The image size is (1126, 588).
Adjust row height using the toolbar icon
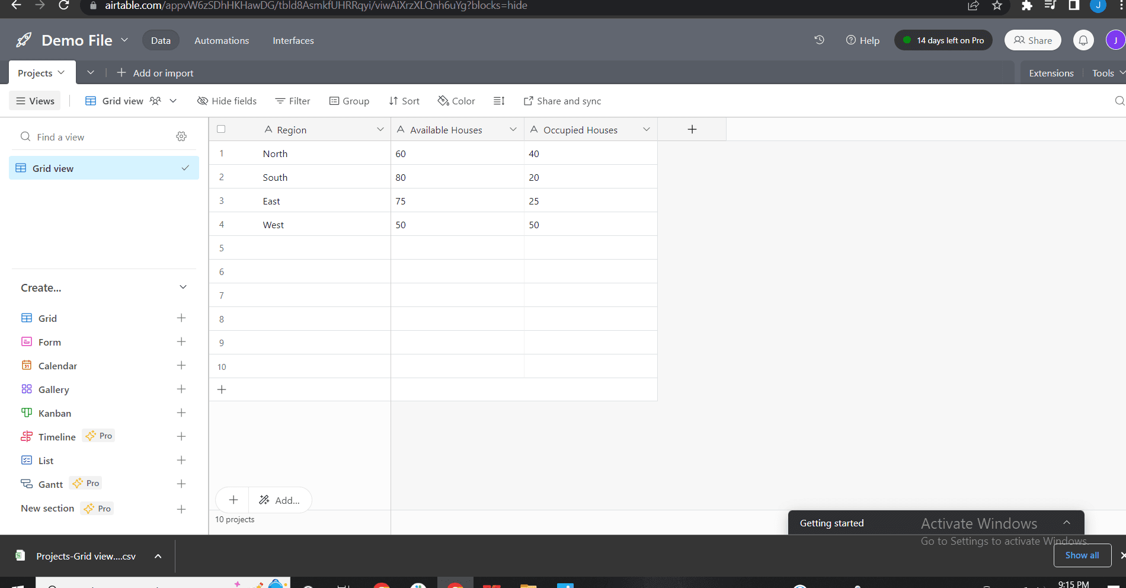499,101
